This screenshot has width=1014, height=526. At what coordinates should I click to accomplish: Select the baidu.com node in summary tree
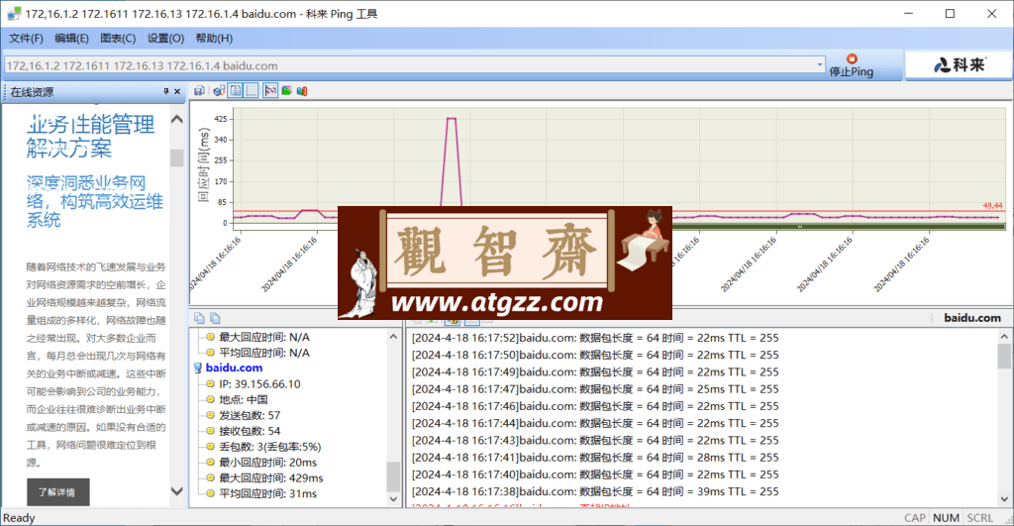click(234, 368)
